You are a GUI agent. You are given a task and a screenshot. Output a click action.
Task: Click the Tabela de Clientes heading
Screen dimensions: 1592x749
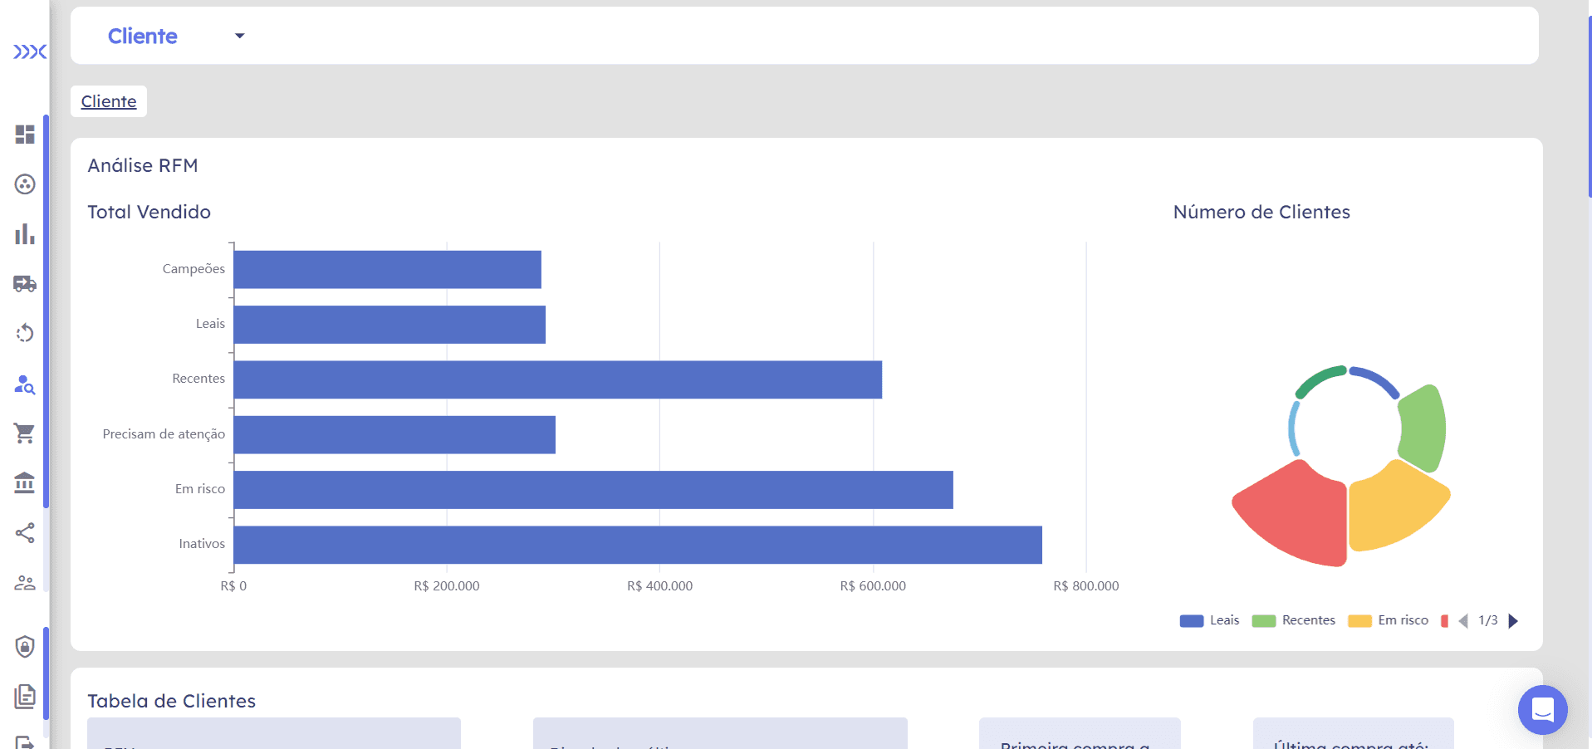(172, 701)
